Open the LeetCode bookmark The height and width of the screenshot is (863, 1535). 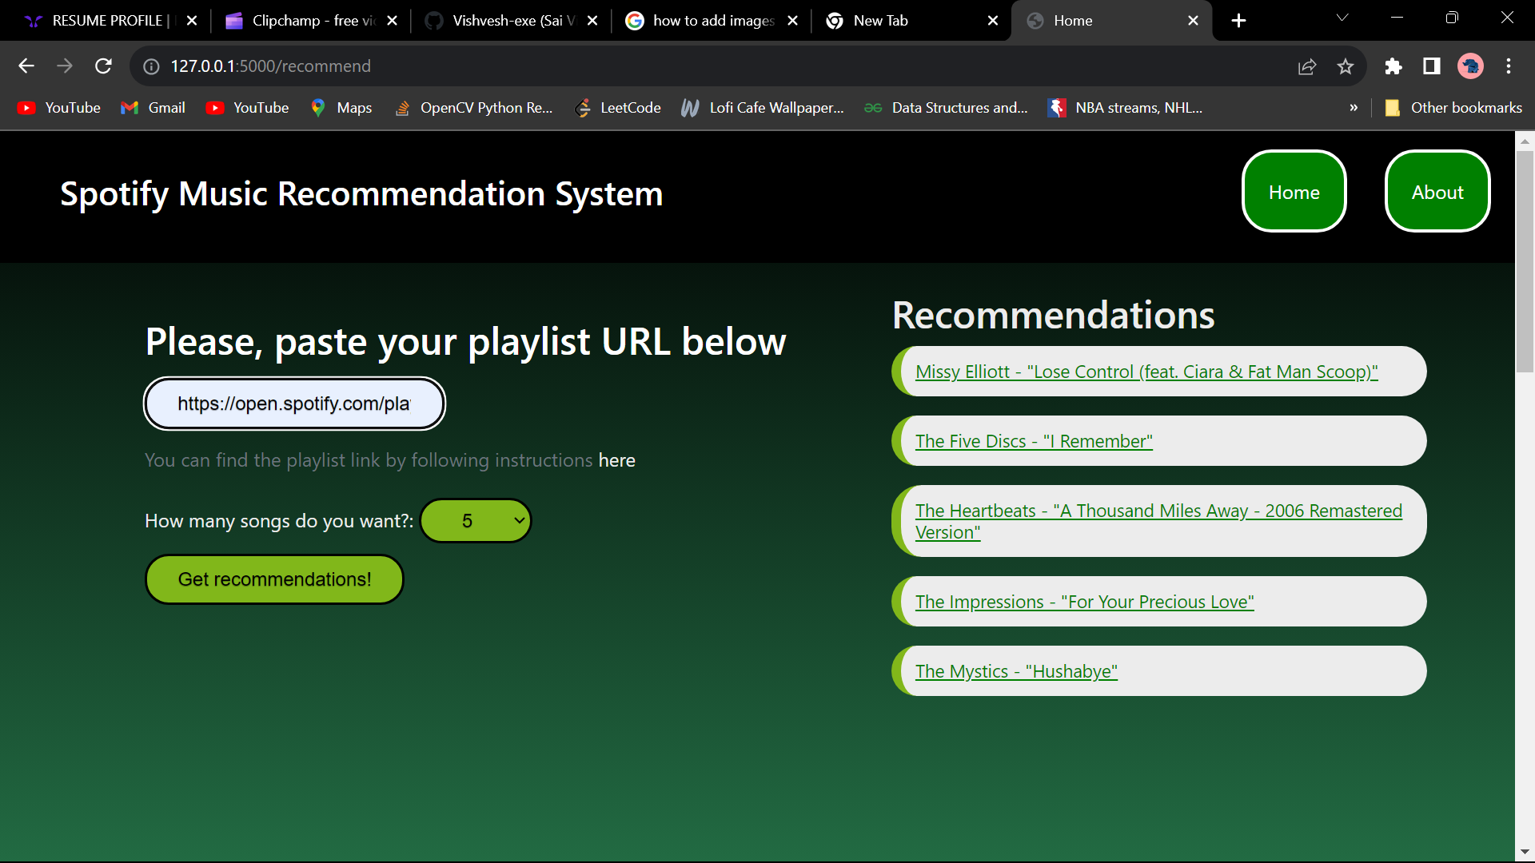point(617,107)
